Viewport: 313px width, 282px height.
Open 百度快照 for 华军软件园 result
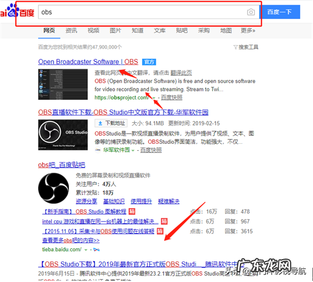coord(151,150)
